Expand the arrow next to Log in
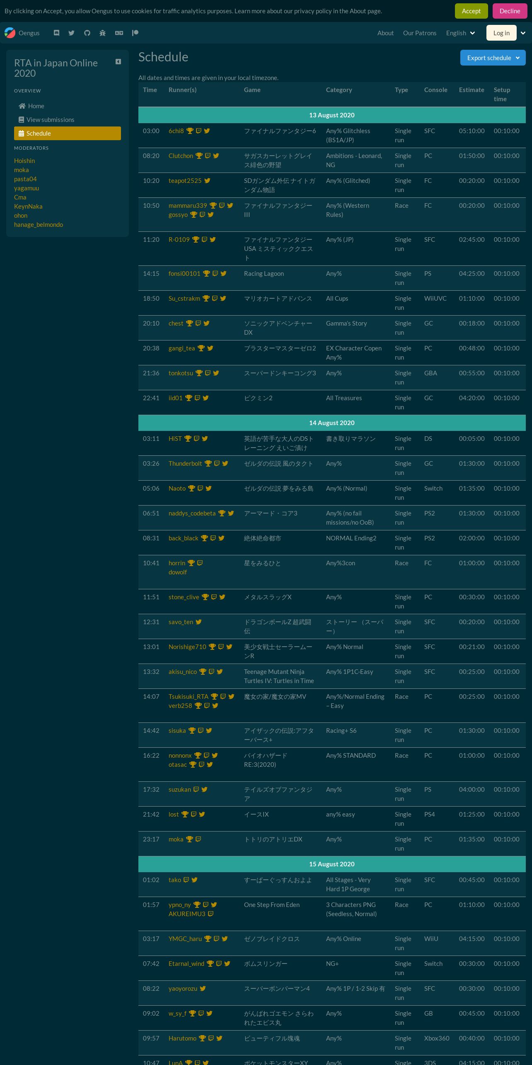532x1065 pixels. [x=523, y=33]
